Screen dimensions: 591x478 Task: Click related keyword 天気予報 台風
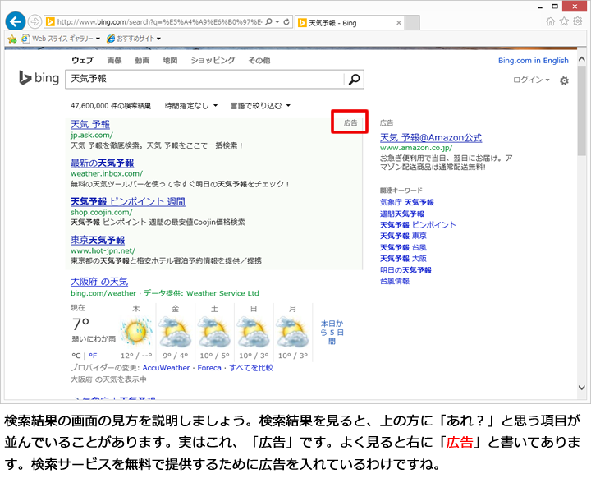(403, 247)
